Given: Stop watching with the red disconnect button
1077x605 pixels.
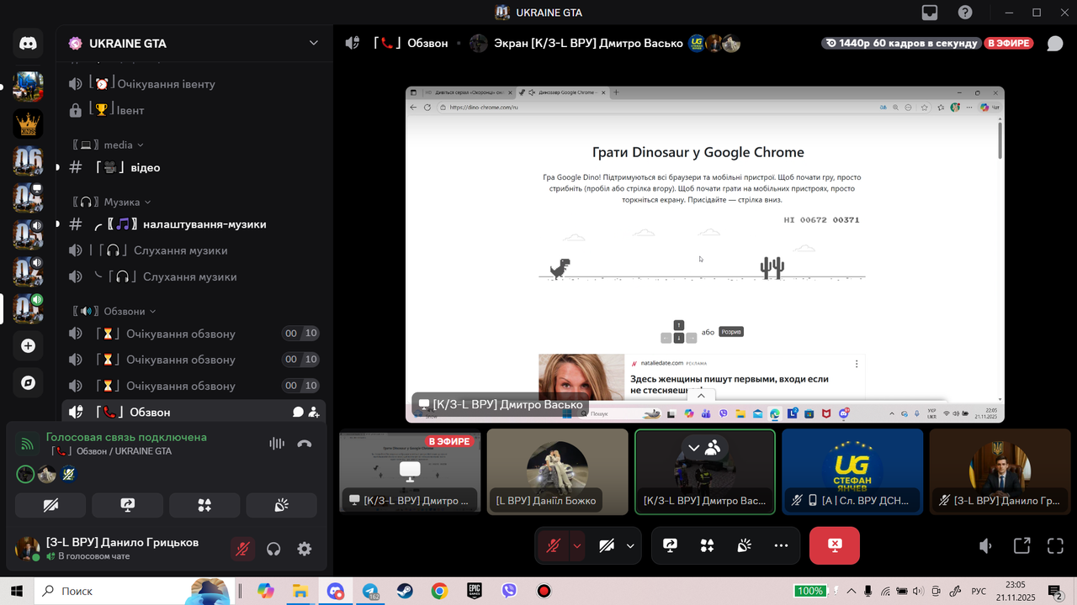Looking at the screenshot, I should click(x=835, y=545).
